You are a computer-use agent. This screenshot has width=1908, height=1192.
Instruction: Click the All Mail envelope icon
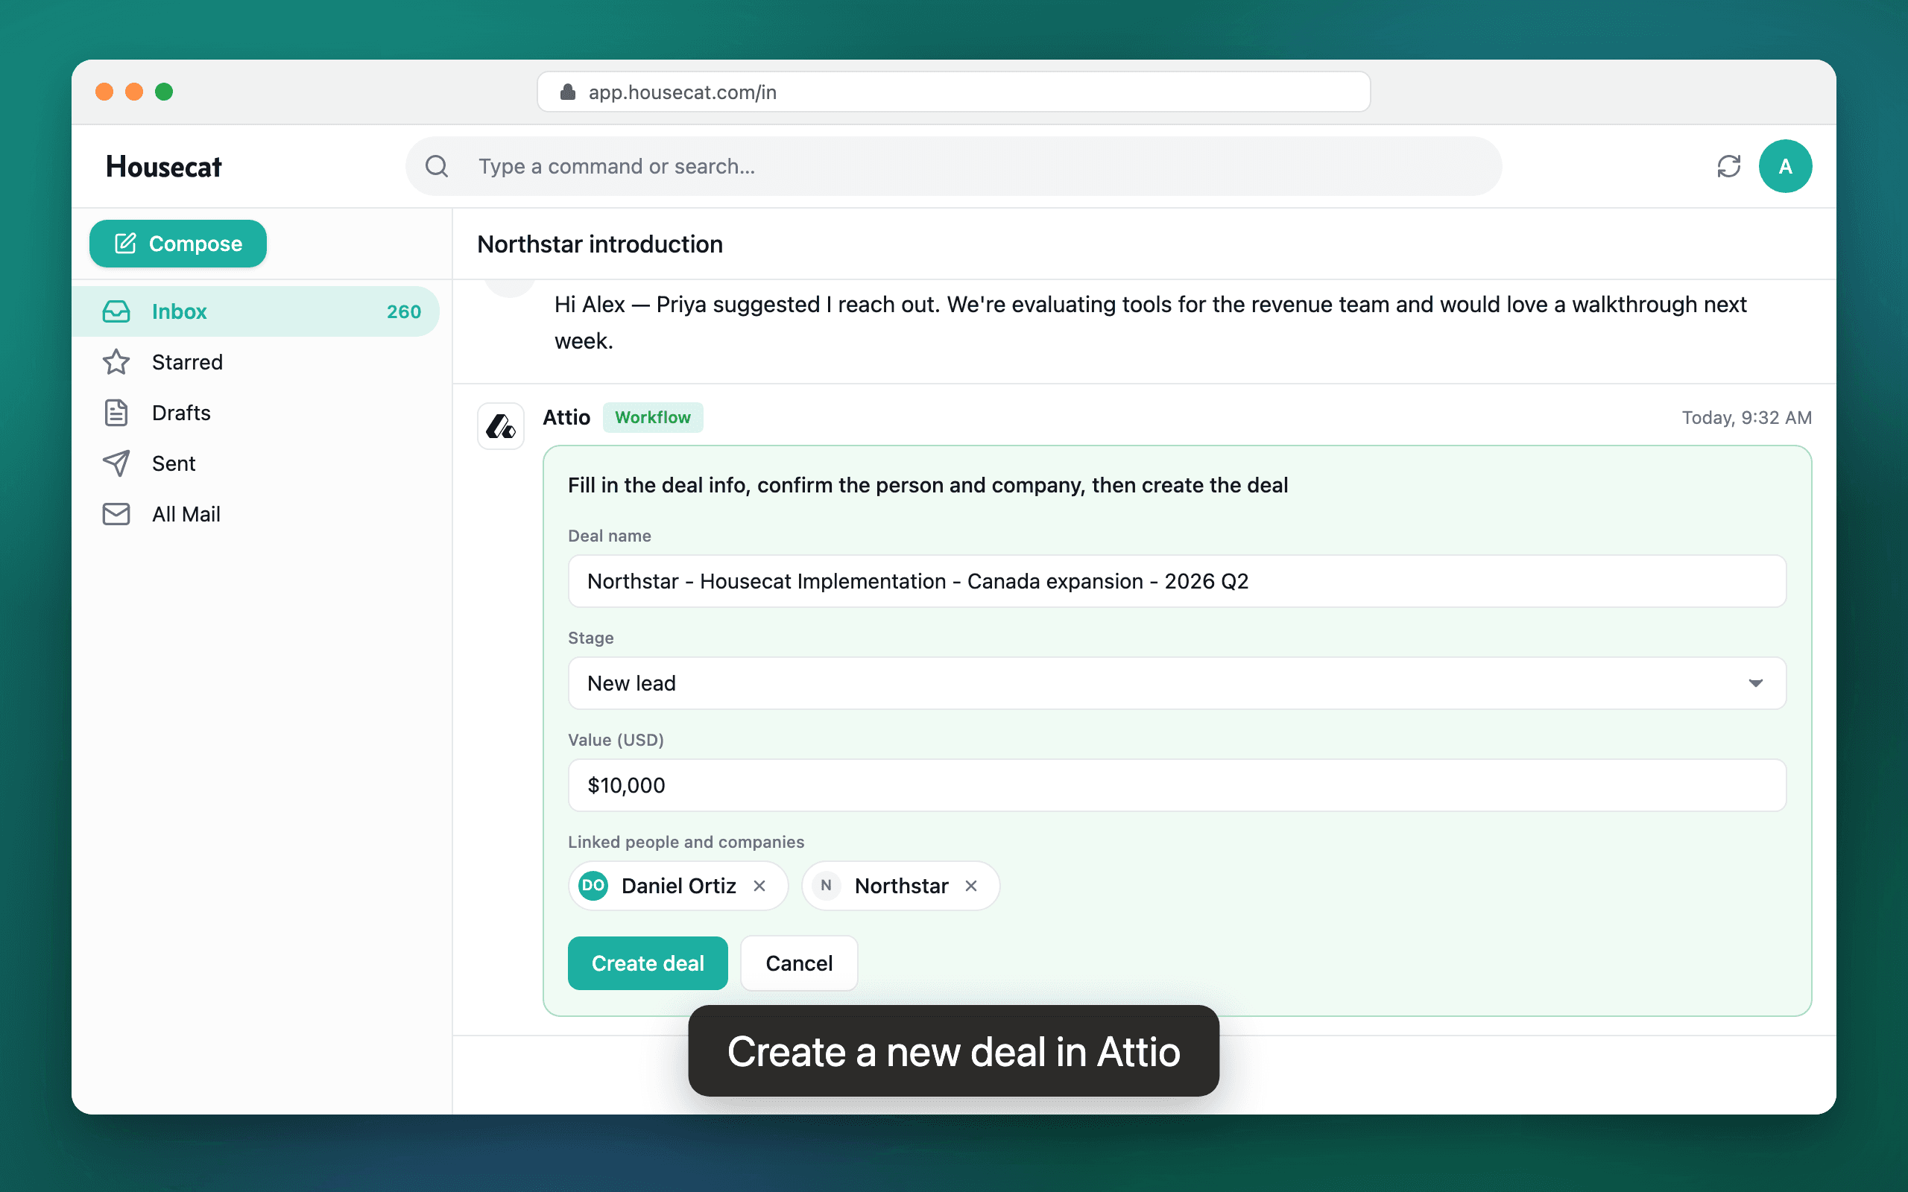[116, 514]
